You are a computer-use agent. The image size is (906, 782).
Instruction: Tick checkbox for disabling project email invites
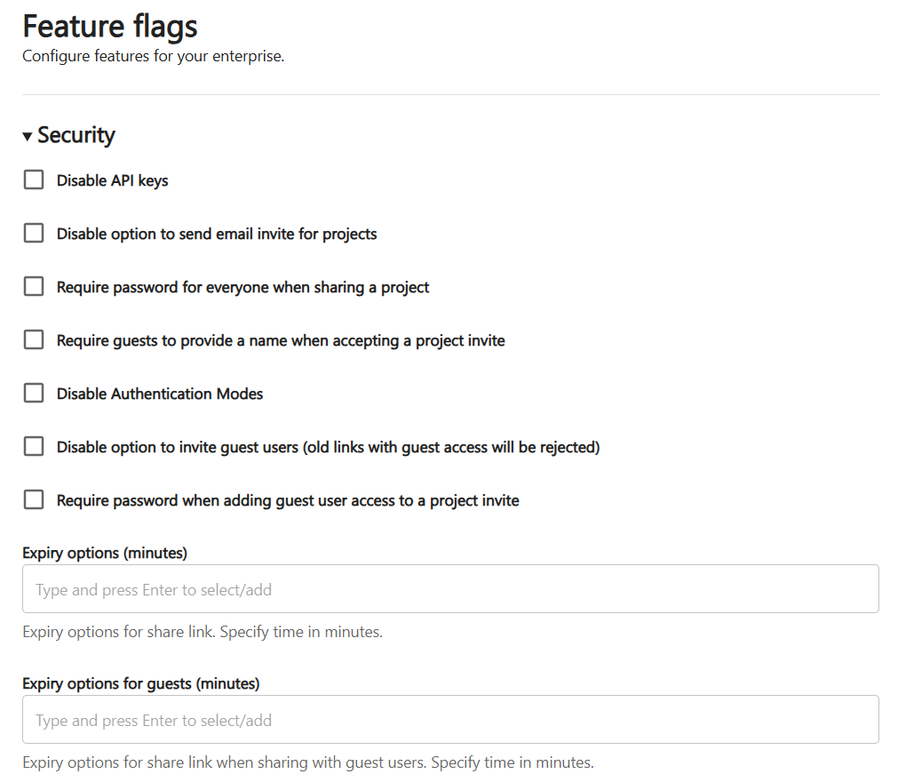click(x=34, y=234)
